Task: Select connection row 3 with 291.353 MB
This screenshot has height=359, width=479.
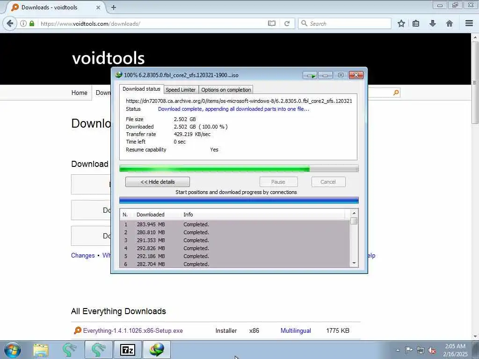Action: point(235,240)
